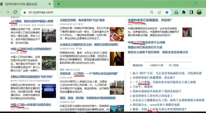Open ranked item 7 新西兰总理阿德恩为何辞职
This screenshot has width=206, height=113.
168,100
